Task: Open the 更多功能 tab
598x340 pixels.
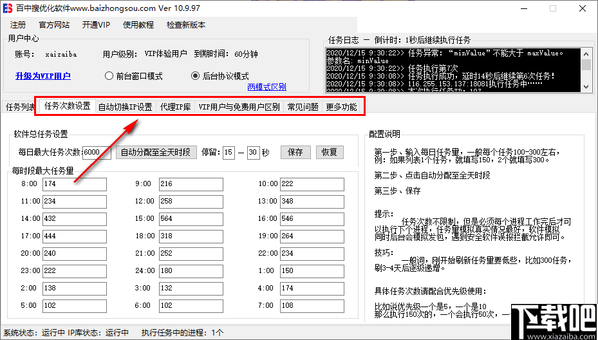Action: [341, 108]
